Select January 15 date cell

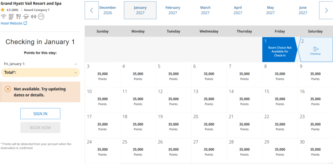point(280,100)
